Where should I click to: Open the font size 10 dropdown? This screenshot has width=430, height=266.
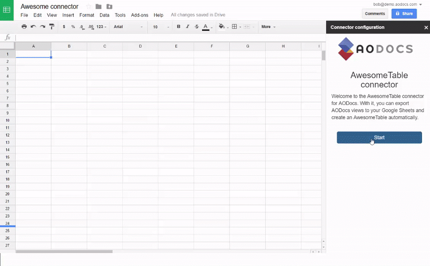[161, 26]
